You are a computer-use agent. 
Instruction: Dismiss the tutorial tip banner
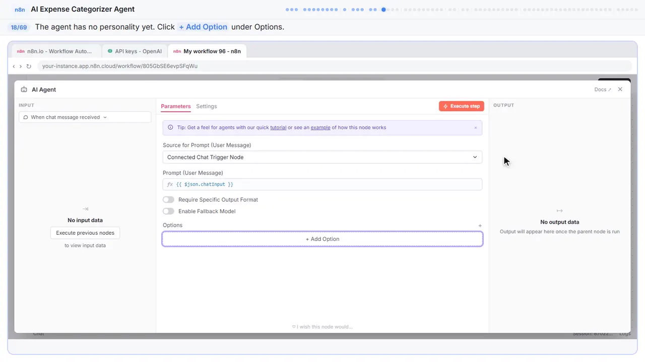click(x=475, y=128)
